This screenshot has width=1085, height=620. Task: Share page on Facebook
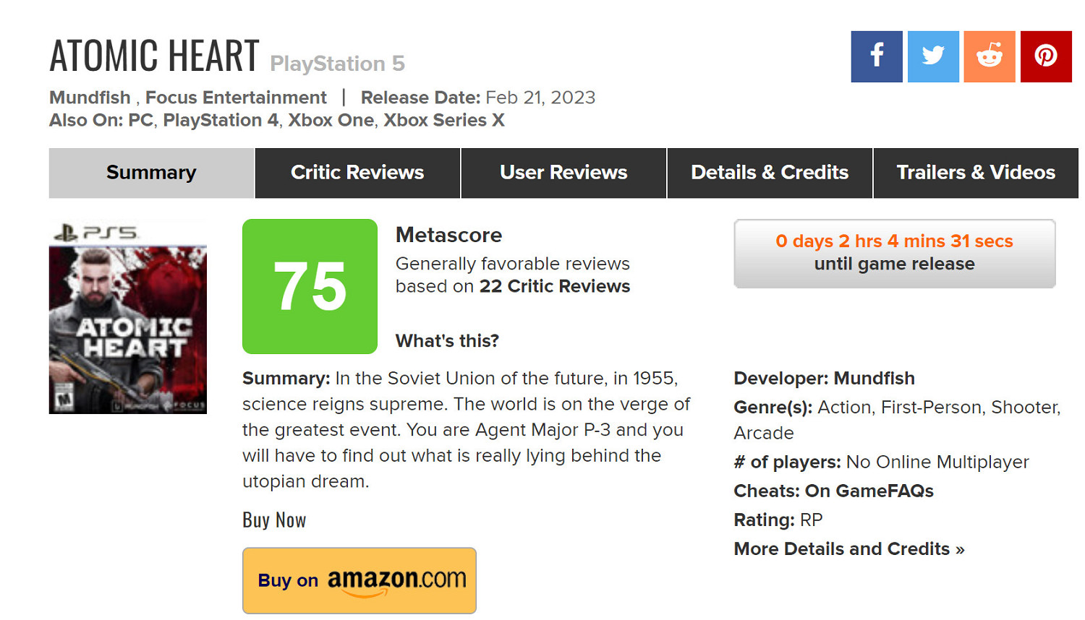pyautogui.click(x=876, y=56)
